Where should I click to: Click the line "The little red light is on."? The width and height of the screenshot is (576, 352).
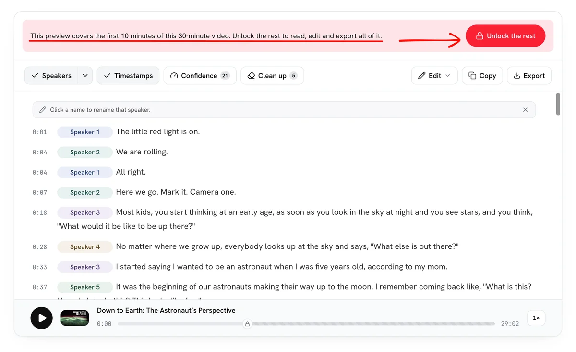pos(158,132)
